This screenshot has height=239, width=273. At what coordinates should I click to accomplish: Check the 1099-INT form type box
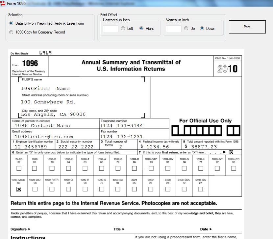click(x=217, y=168)
